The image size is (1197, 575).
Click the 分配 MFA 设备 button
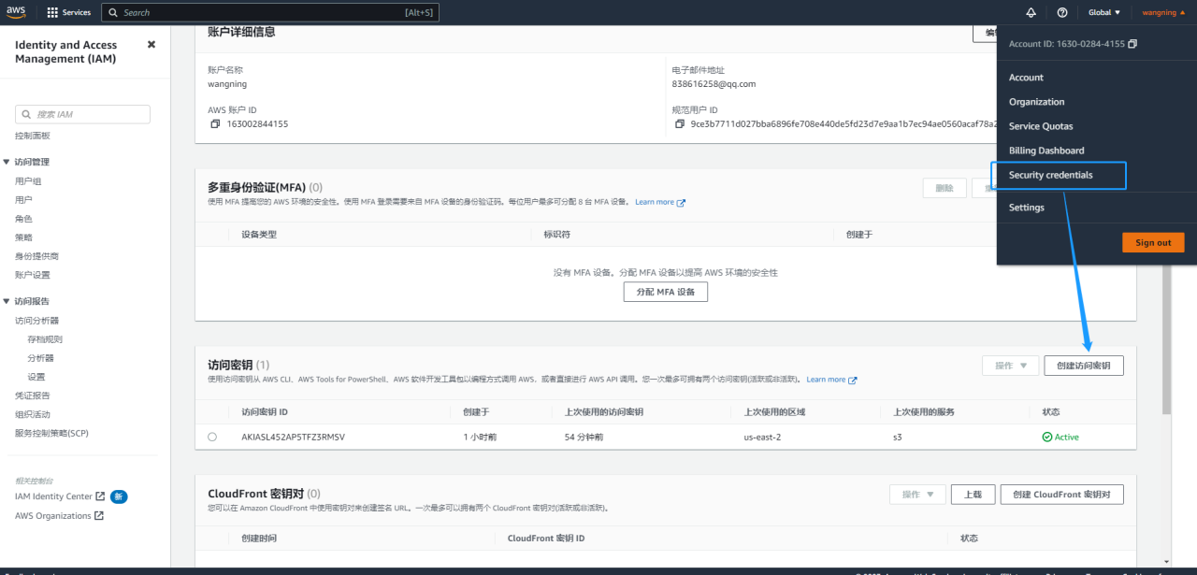point(665,292)
